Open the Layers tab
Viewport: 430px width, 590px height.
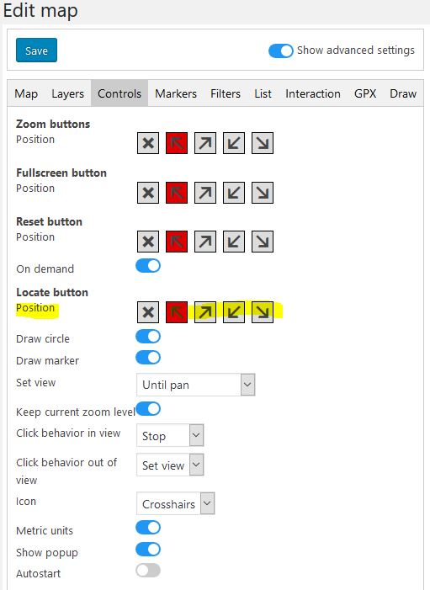pyautogui.click(x=67, y=93)
